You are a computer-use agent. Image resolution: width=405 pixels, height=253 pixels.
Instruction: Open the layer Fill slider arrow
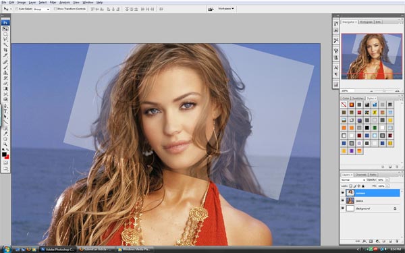(x=387, y=186)
